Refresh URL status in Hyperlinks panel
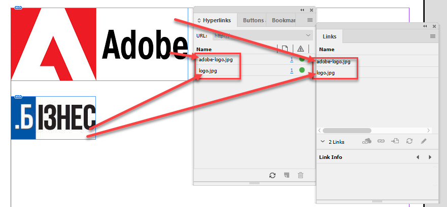Screen dimensions: 447x207 (x=272, y=175)
